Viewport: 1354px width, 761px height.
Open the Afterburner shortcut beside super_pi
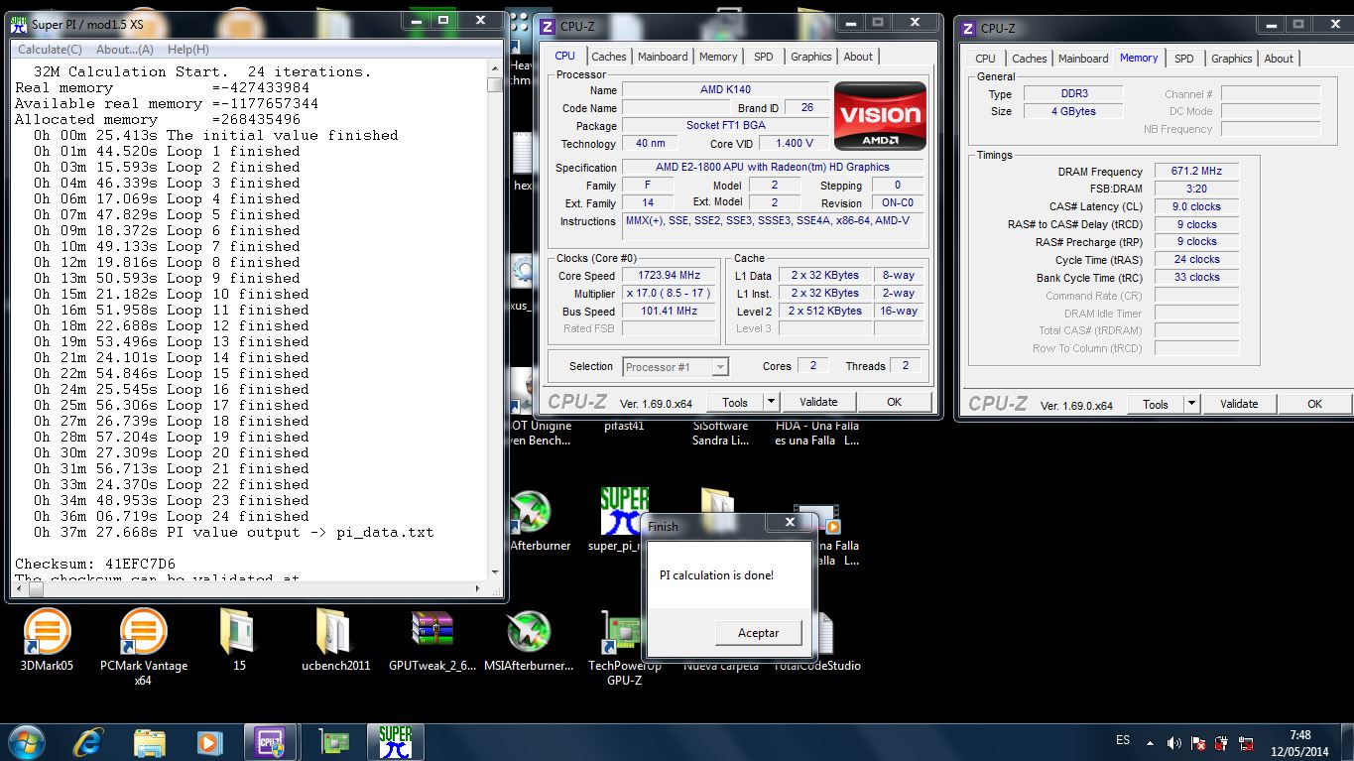pos(530,512)
